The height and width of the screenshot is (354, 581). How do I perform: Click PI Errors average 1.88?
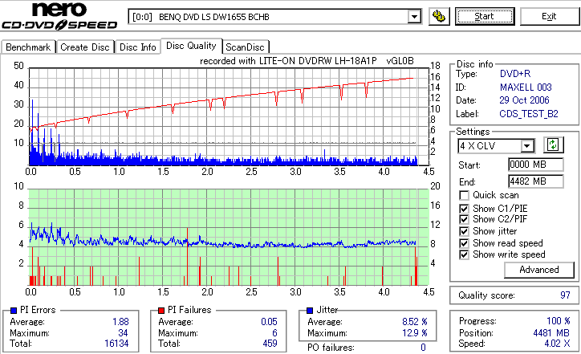121,322
